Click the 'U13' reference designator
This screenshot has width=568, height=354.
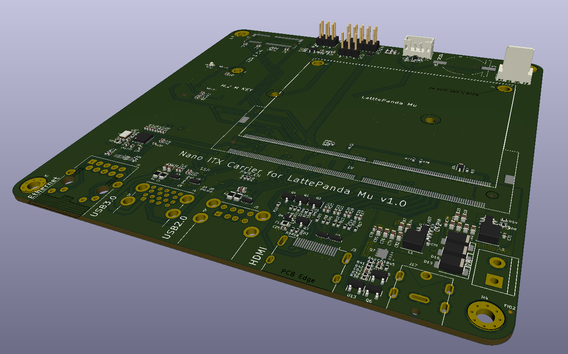tap(352, 296)
